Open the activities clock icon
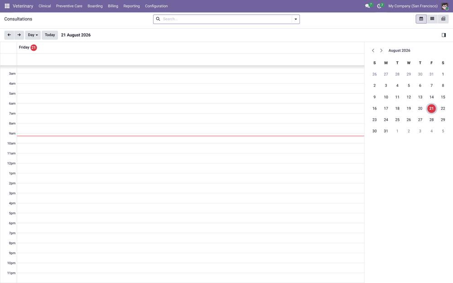 point(379,6)
